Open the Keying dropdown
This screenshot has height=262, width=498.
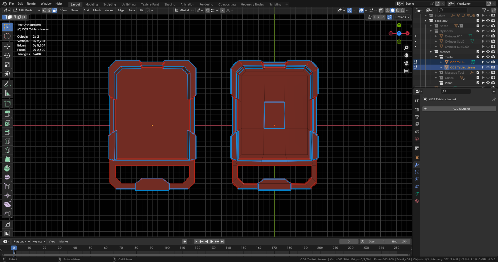(x=39, y=241)
